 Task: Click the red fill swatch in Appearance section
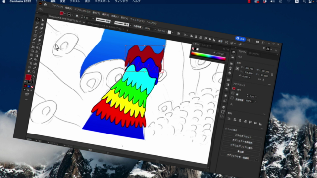234,89
